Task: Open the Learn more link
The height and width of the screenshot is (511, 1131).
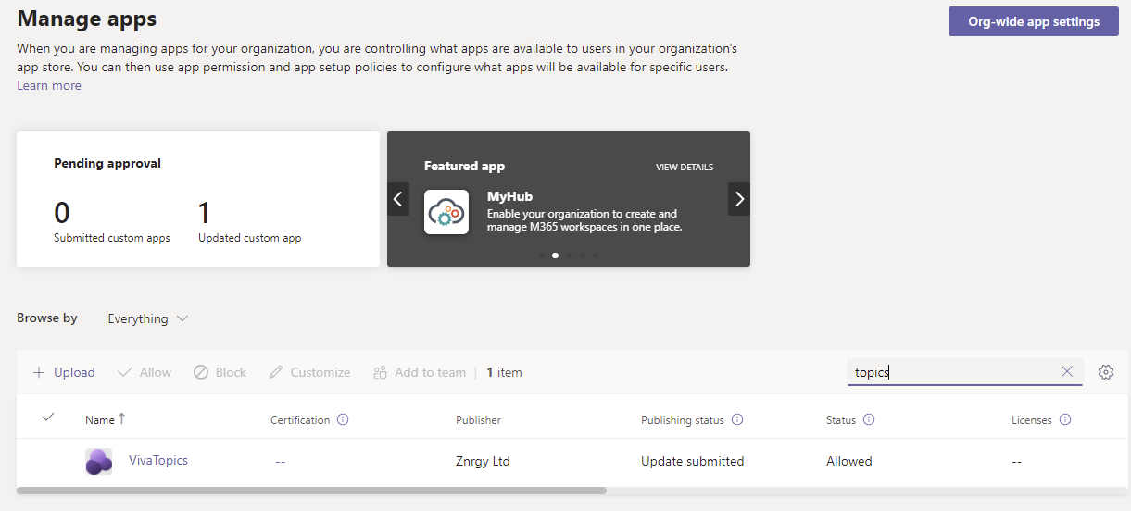Action: [49, 85]
